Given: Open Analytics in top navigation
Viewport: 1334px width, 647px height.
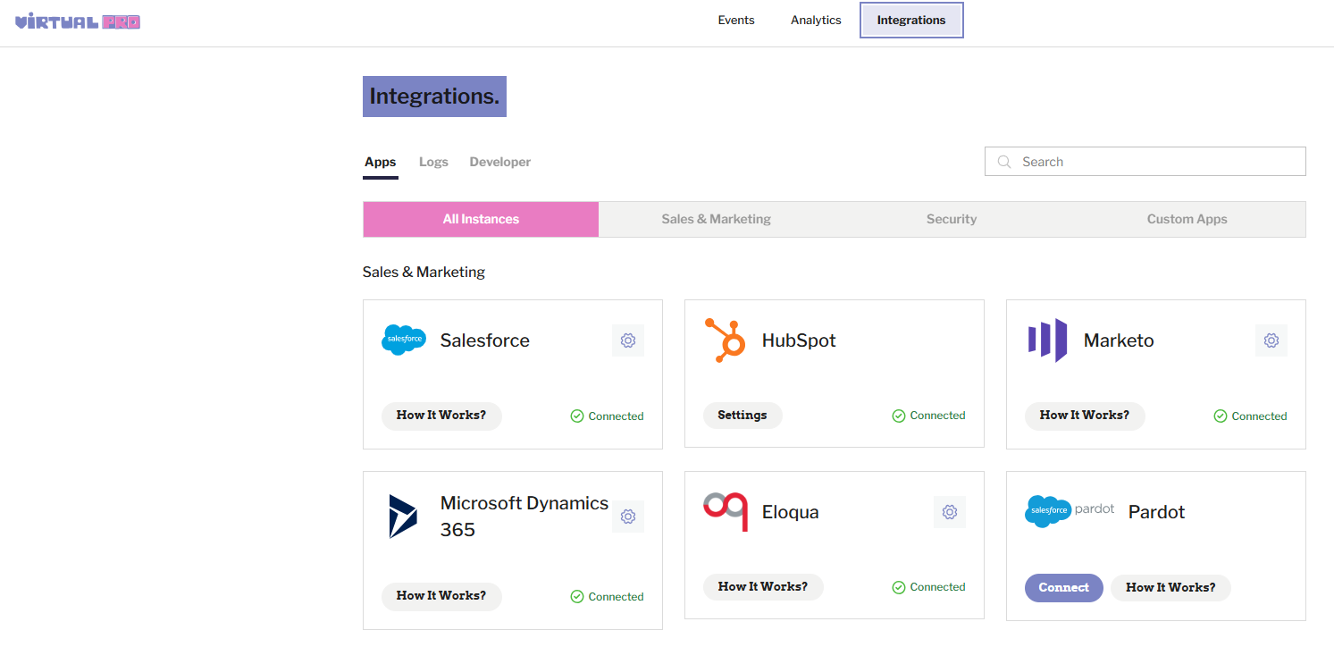Looking at the screenshot, I should click(x=816, y=20).
